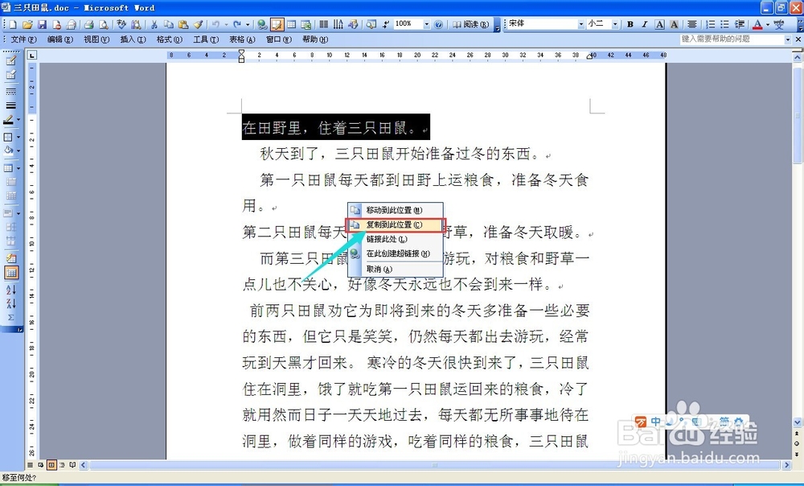Open the font family dropdown showing 宋体

[581, 24]
